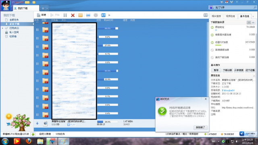Screen dimensions: 258x145
Task: Expand more toolbar items double chevron
Action: (109, 15)
